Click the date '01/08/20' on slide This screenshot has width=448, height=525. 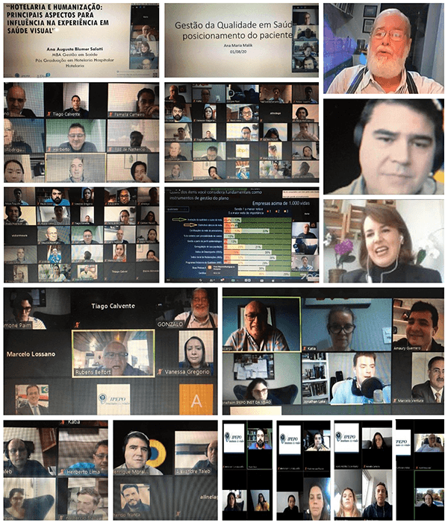coord(238,51)
